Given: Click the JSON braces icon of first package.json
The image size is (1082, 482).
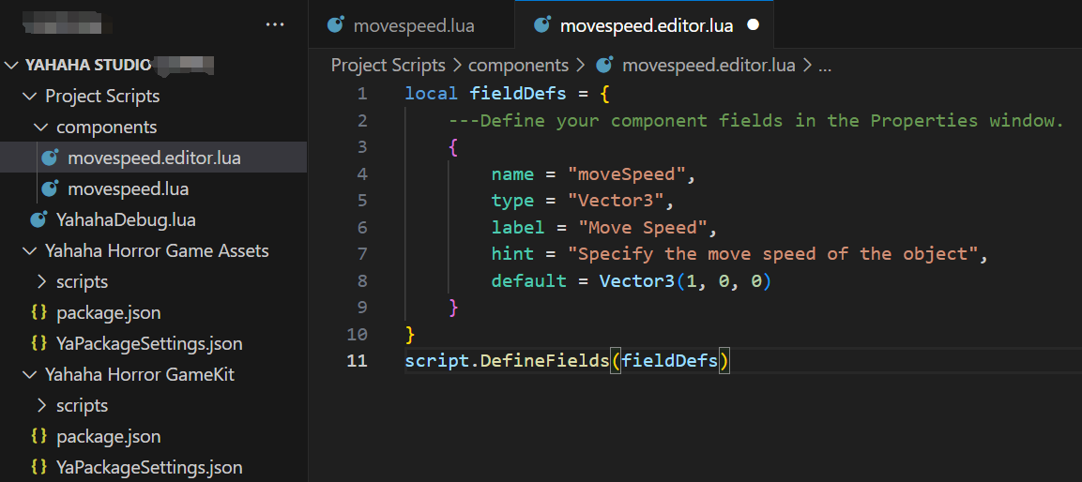Looking at the screenshot, I should point(38,312).
